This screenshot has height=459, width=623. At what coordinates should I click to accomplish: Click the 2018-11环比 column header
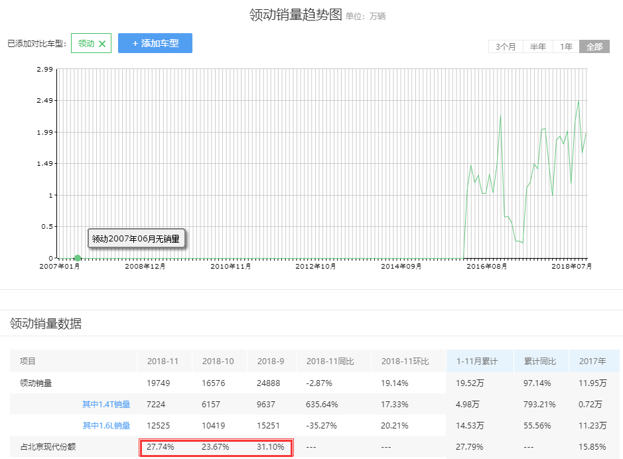pos(405,361)
